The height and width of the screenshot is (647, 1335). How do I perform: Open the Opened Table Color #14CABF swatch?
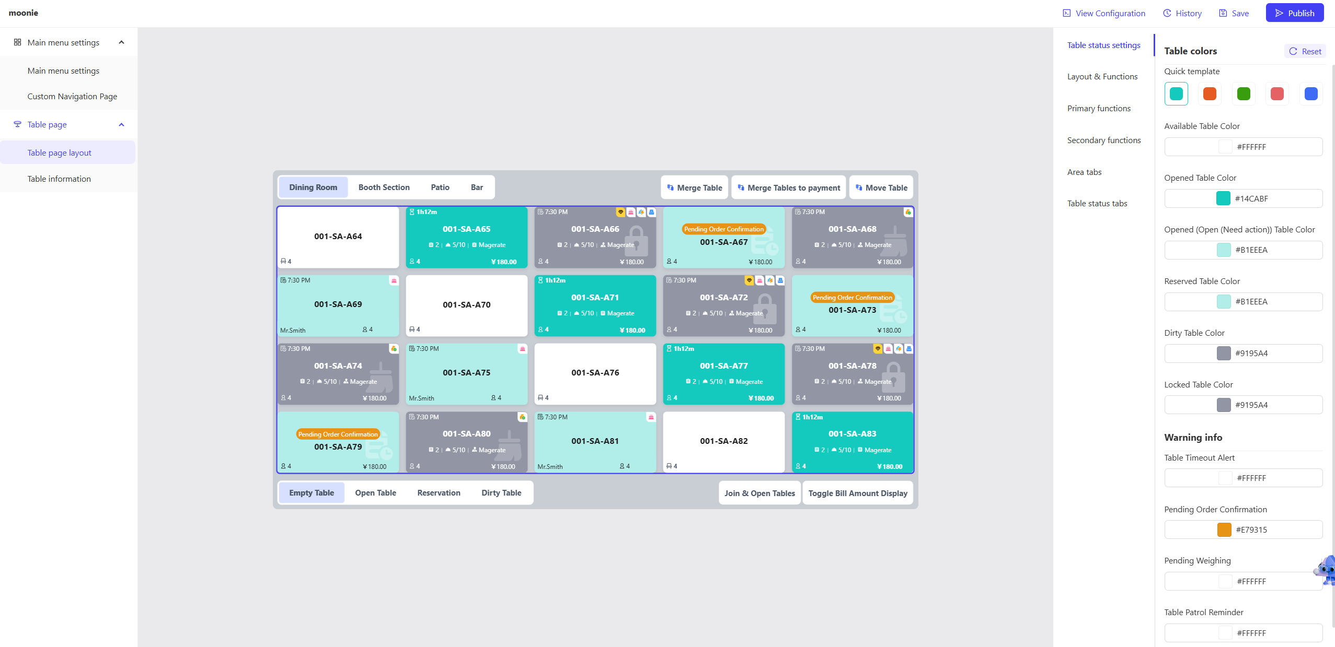pyautogui.click(x=1223, y=198)
